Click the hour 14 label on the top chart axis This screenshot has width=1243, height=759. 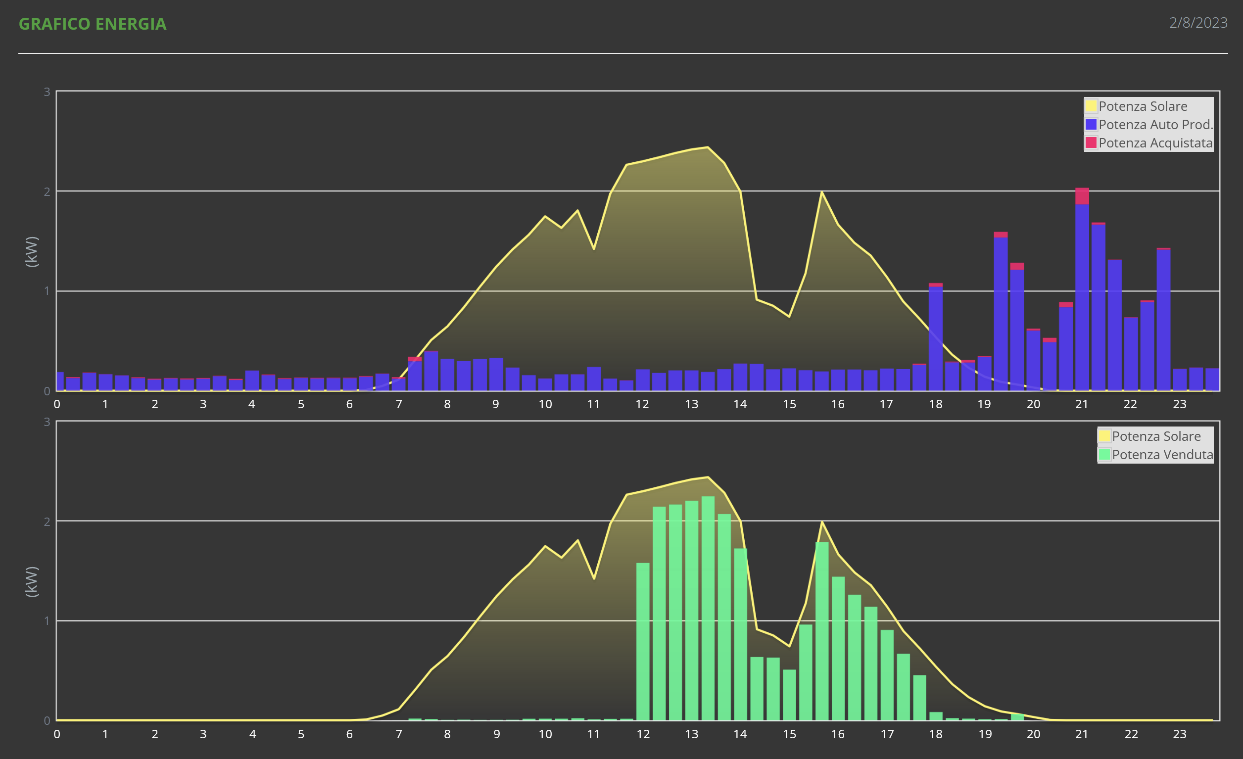pos(740,404)
